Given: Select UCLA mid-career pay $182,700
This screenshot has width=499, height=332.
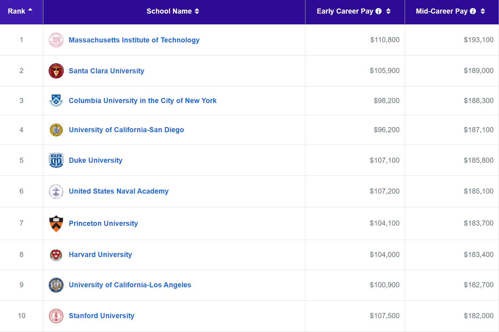Looking at the screenshot, I should [479, 285].
